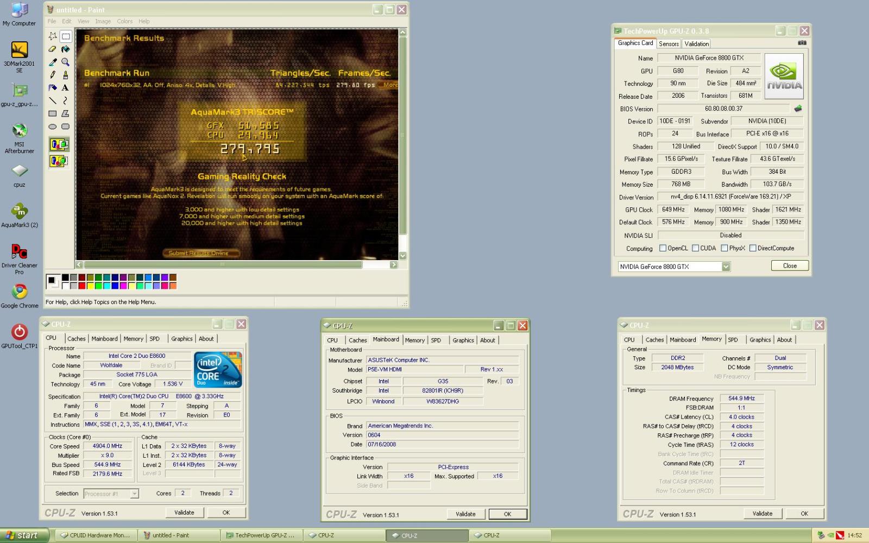The height and width of the screenshot is (543, 869).
Task: Open the Windows start button
Action: tap(24, 535)
